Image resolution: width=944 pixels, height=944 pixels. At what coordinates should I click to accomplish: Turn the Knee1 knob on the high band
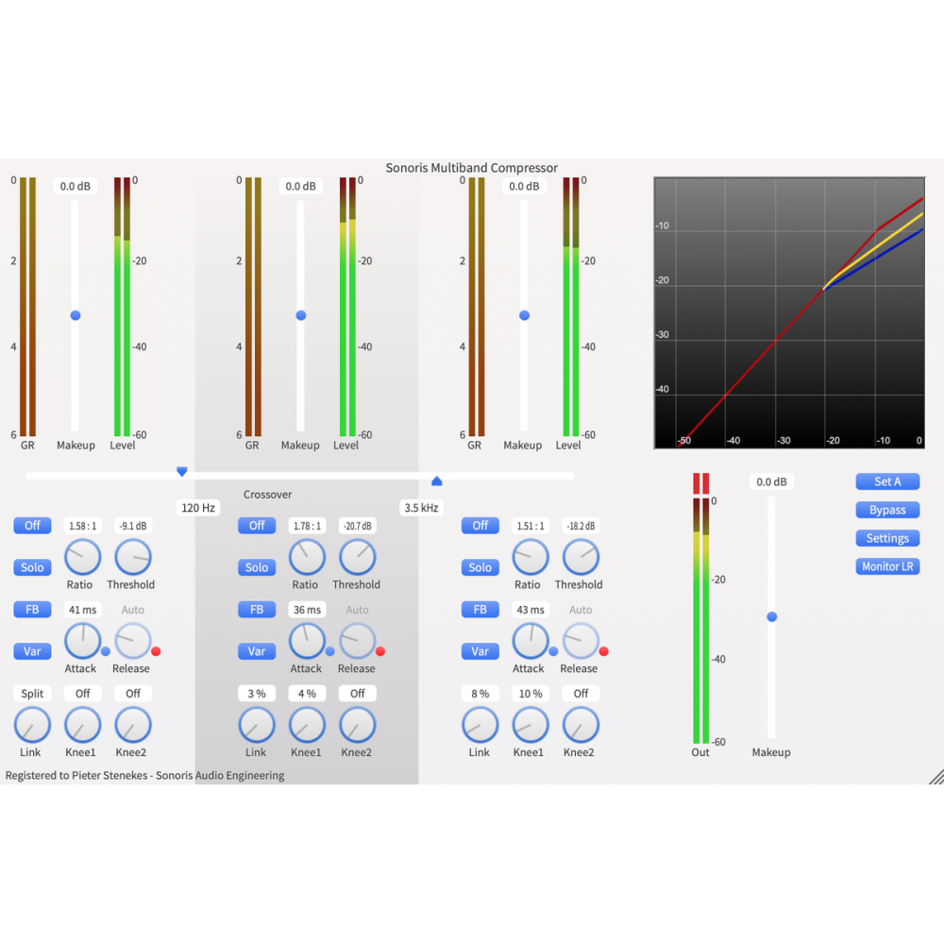coord(530,723)
